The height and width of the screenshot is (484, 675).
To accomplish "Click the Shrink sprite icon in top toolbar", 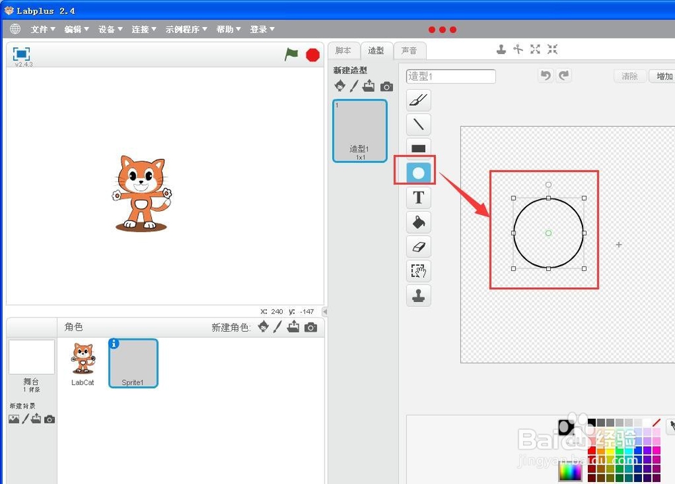I will (x=552, y=49).
